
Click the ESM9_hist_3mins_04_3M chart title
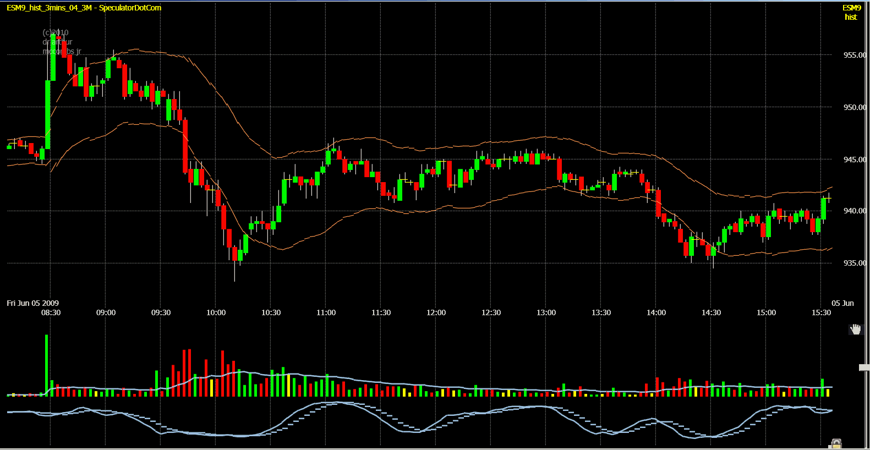click(84, 8)
